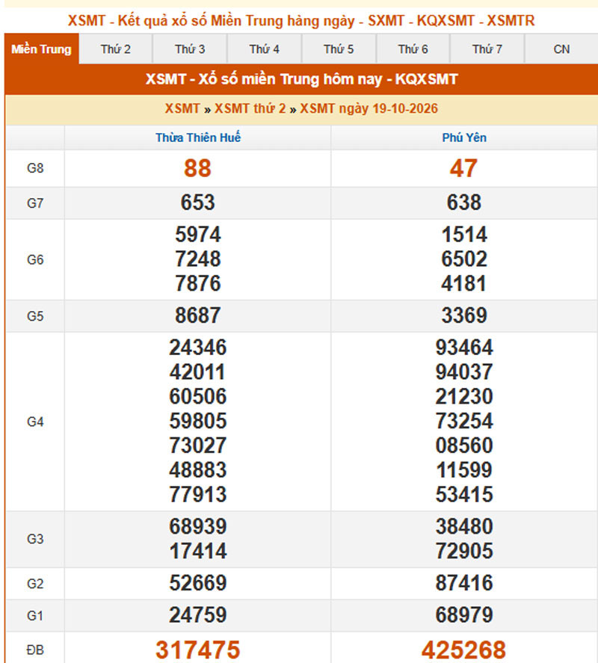
Task: Click the G3 number 68939
Action: tap(198, 527)
